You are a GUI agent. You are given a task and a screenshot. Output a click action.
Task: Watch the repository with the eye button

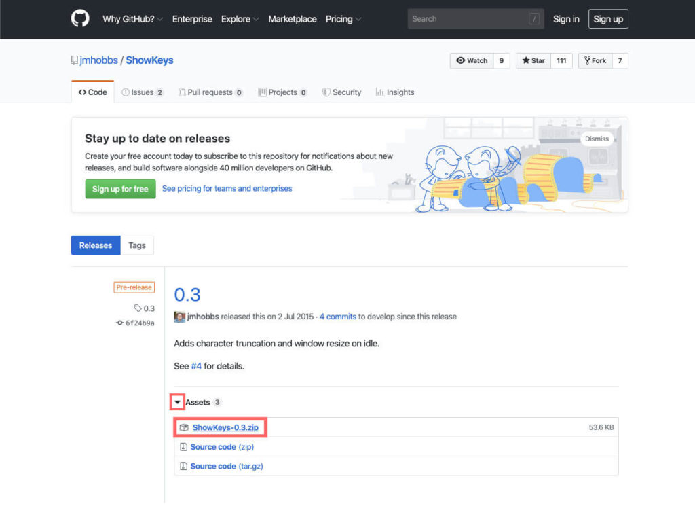tap(472, 60)
